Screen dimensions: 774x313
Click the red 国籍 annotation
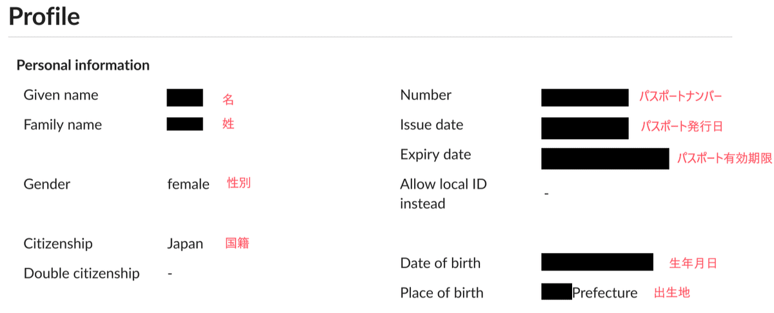237,243
